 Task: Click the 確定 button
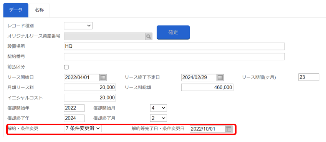coord(173,32)
